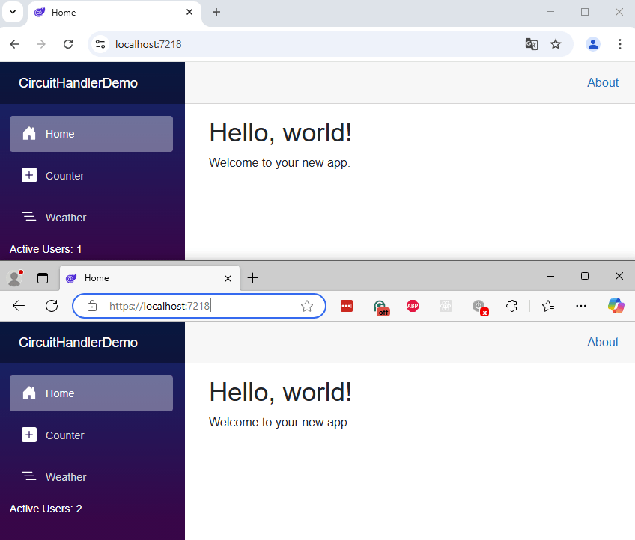The width and height of the screenshot is (635, 540).
Task: Open Counter nav item in Chrome page
Action: 91,176
